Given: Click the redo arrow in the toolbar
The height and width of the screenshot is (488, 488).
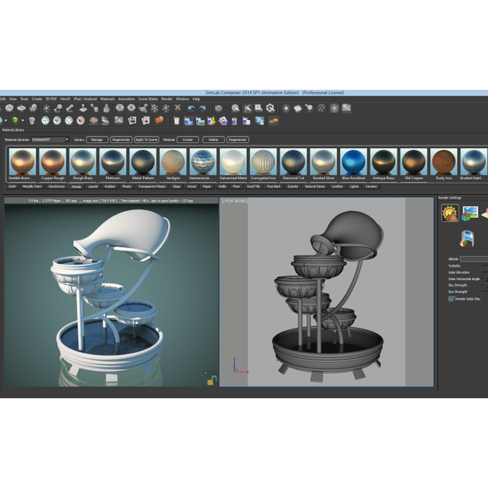Looking at the screenshot, I should (x=203, y=108).
